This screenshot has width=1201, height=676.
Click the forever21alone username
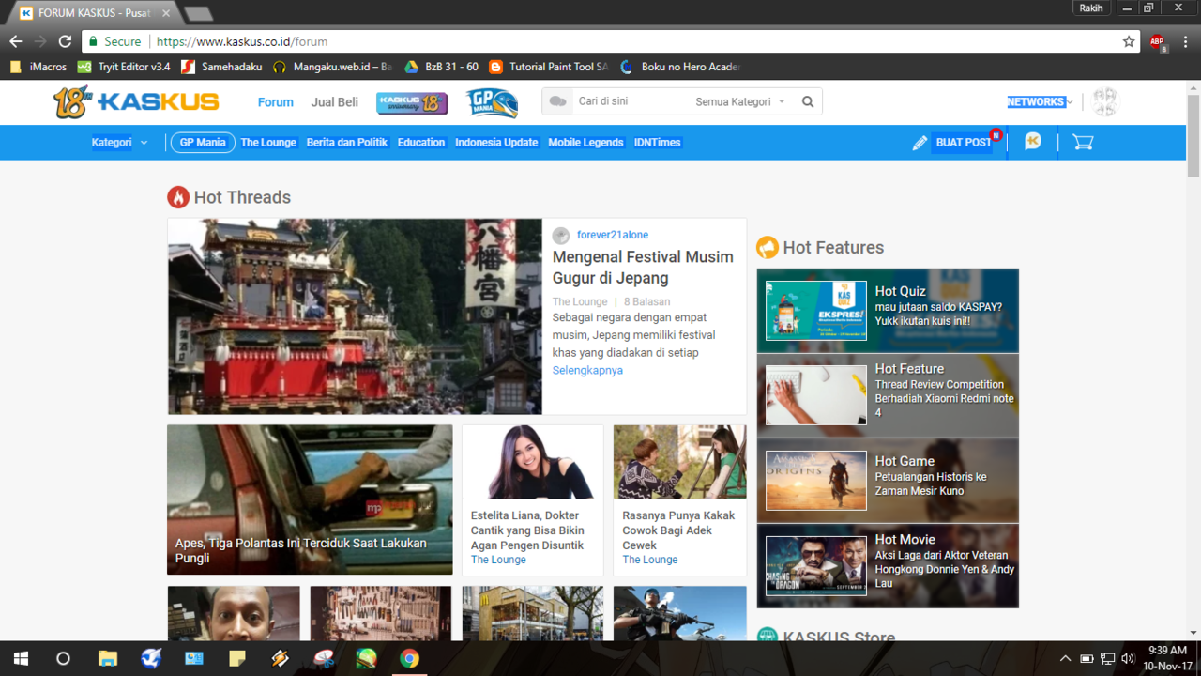pos(613,235)
